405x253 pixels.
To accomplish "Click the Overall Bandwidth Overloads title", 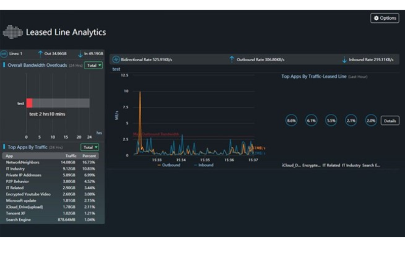I will (37, 65).
